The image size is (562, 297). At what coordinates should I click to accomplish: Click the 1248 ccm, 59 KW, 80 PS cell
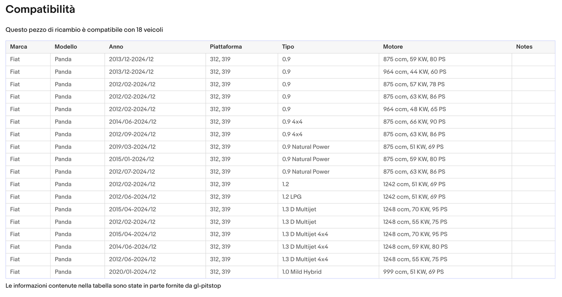[x=415, y=246]
